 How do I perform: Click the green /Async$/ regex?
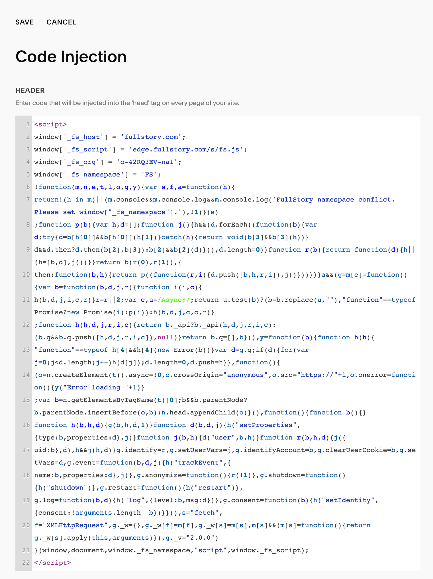[x=174, y=300]
